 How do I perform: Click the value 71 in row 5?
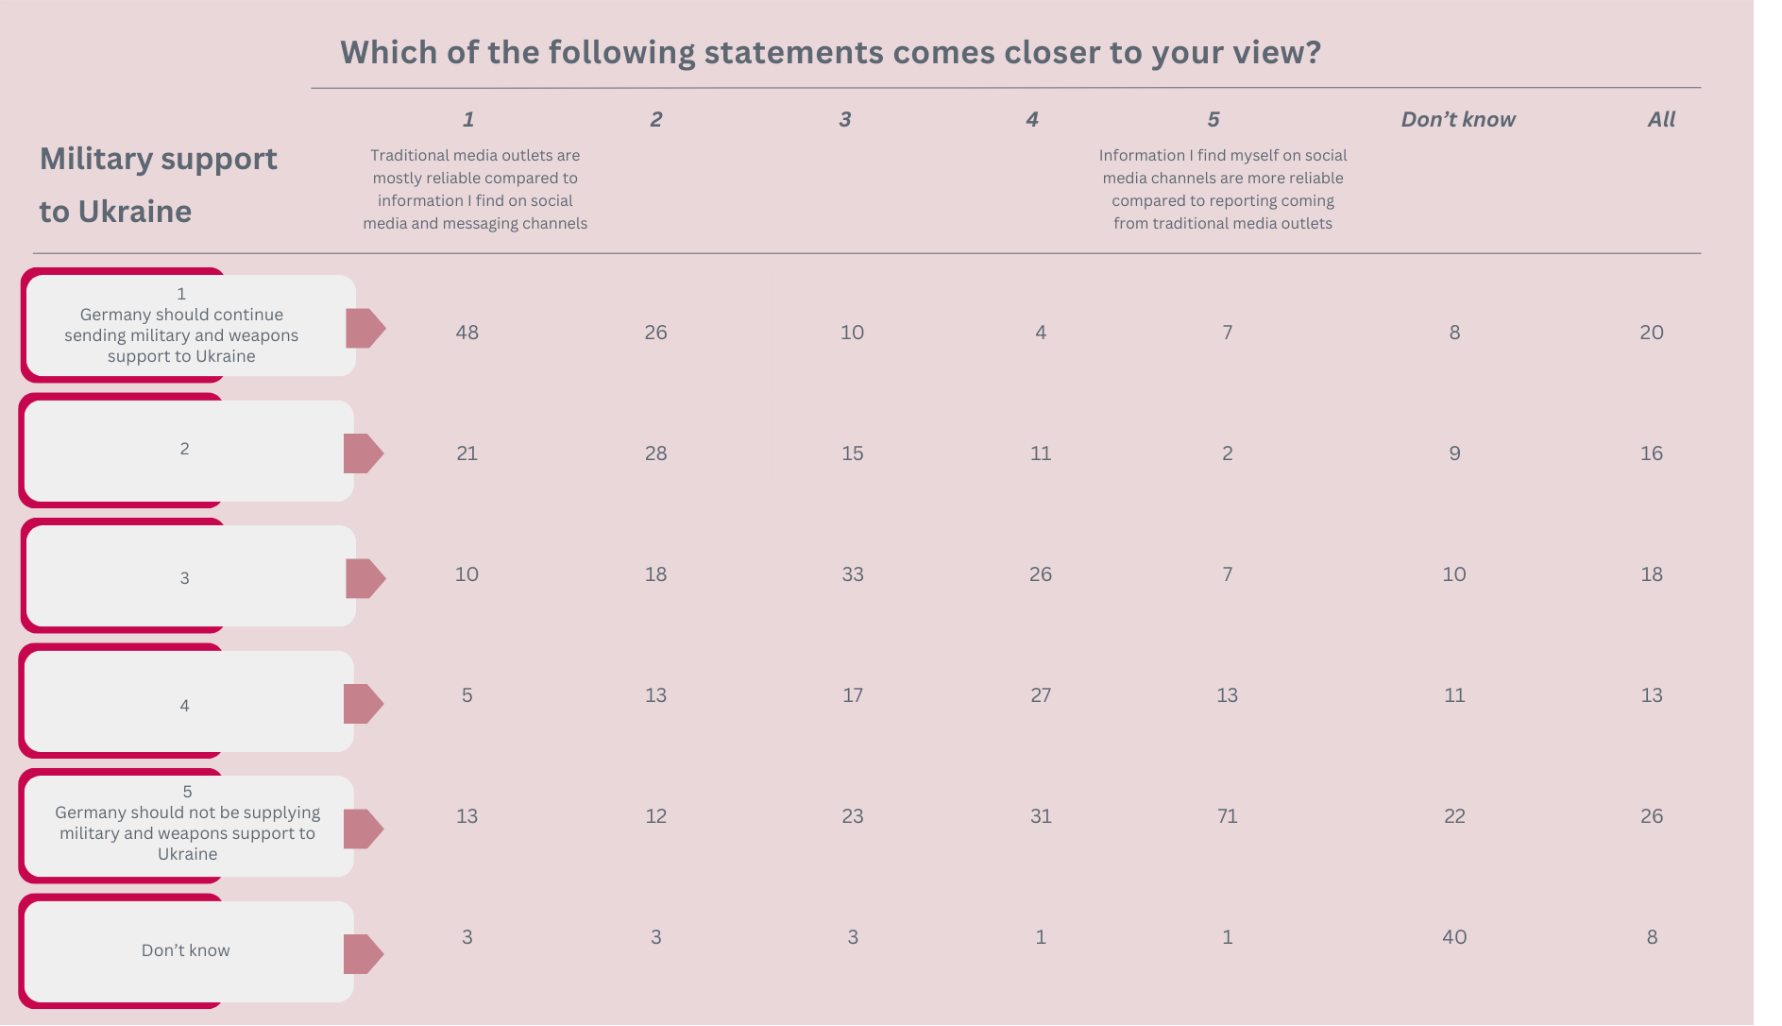(x=1228, y=816)
